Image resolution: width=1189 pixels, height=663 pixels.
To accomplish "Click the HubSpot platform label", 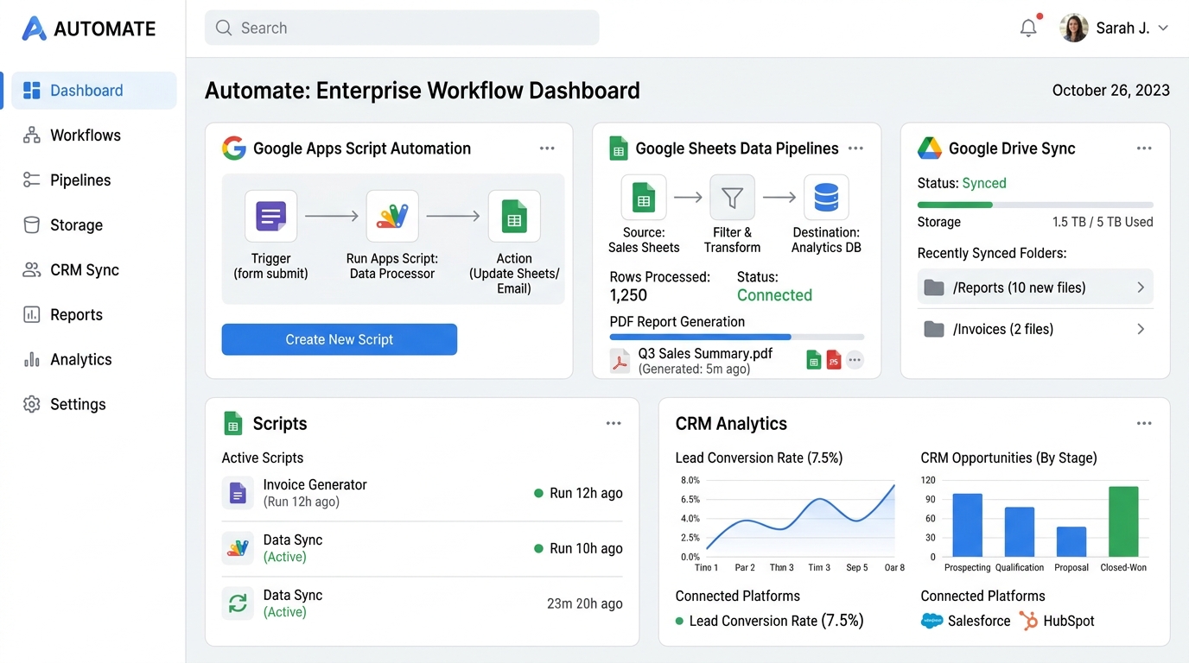I will (x=1069, y=621).
